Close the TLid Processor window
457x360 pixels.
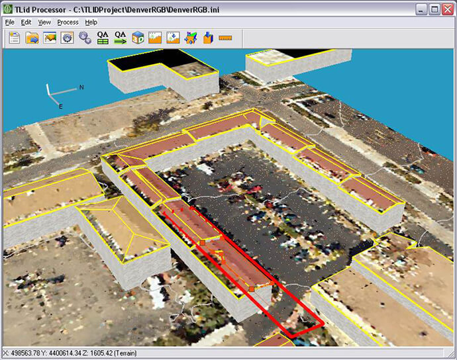tap(448, 10)
